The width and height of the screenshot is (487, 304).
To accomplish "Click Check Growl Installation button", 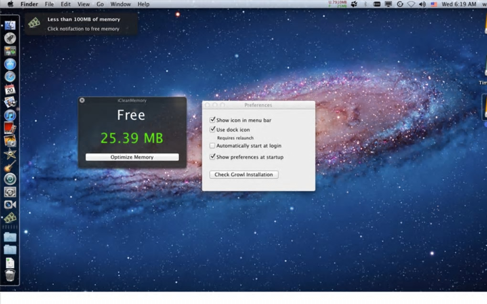I will point(244,174).
